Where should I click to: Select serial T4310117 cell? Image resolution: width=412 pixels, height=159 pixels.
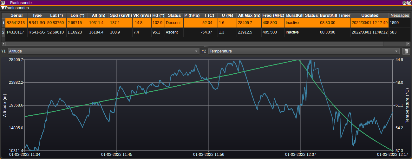click(x=16, y=32)
